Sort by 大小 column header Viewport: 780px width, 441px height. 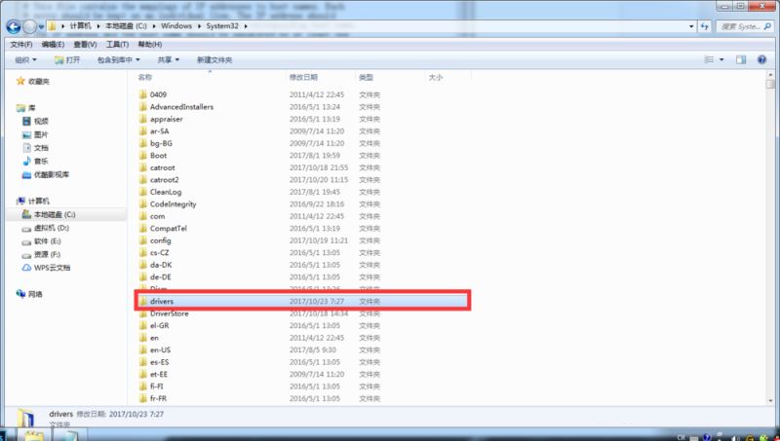click(435, 77)
